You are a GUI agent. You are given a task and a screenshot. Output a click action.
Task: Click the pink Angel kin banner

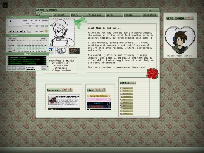click(x=99, y=99)
